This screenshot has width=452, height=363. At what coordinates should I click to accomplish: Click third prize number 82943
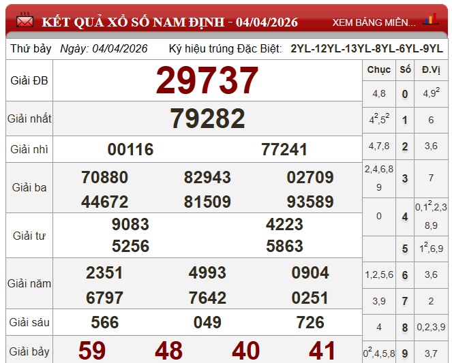click(207, 178)
